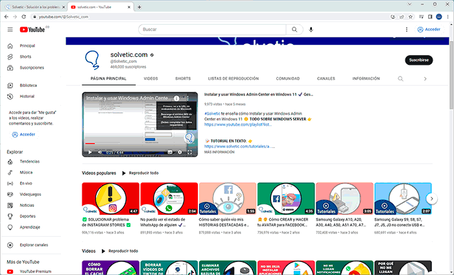454x275 pixels.
Task: Open the Chrome three-dot menu
Action: tap(448, 17)
